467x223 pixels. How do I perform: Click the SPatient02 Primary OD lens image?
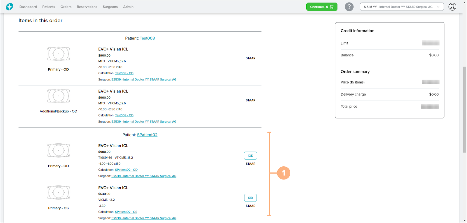[59, 150]
